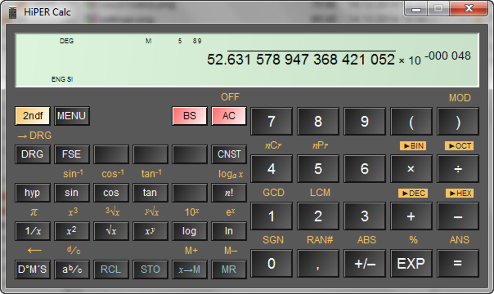The height and width of the screenshot is (294, 494).
Task: Clear everything with the AC key
Action: (x=229, y=116)
